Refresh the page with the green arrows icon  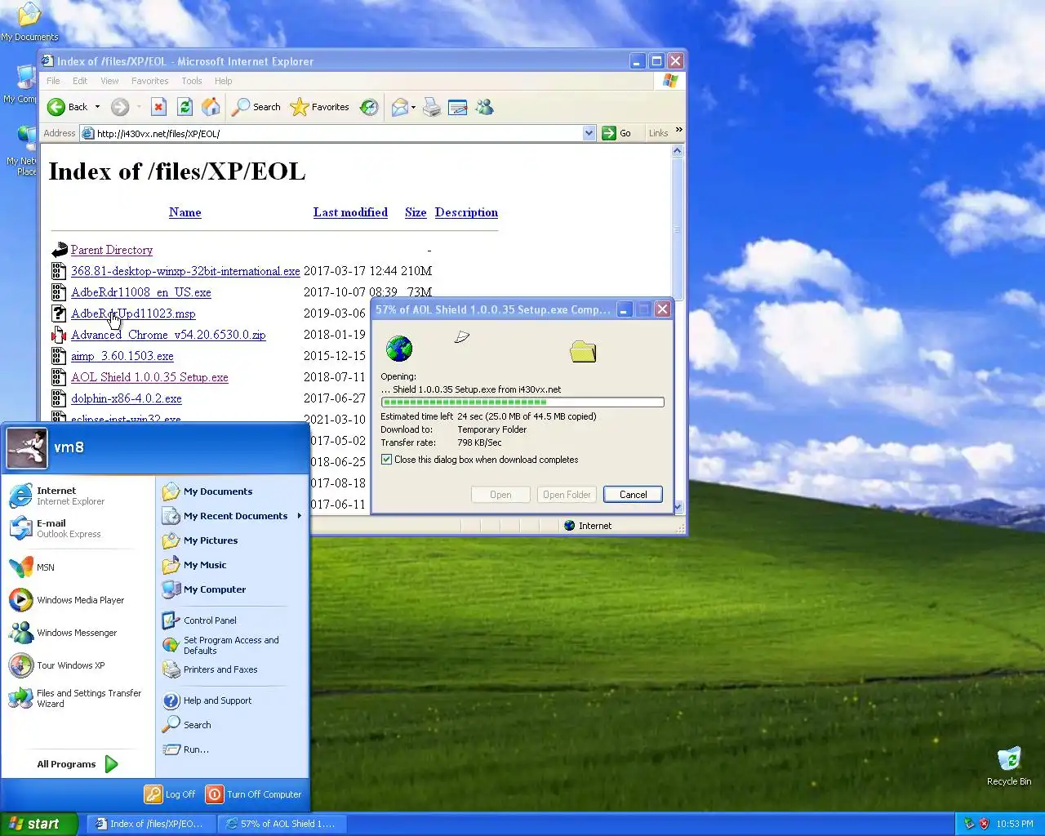[x=185, y=107]
